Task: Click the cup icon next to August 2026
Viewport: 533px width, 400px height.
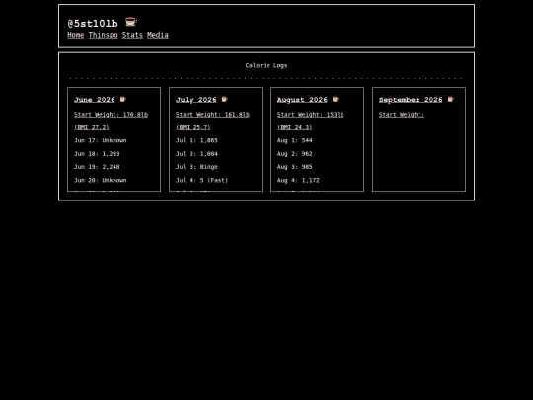Action: [x=336, y=99]
